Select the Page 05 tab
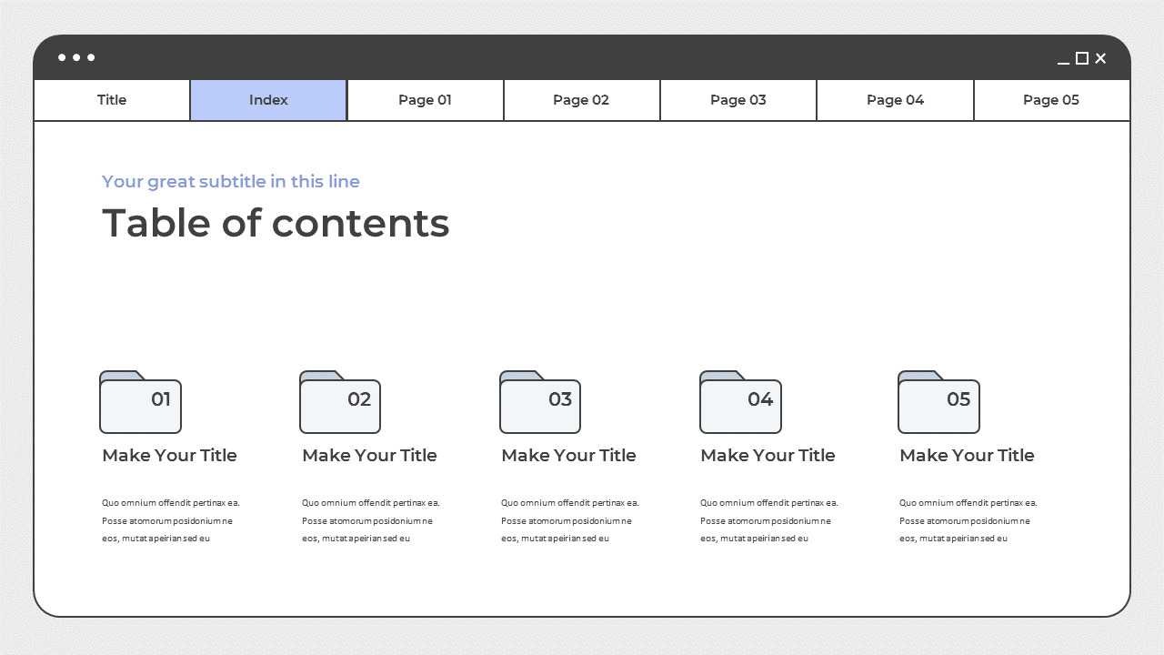 click(1051, 100)
